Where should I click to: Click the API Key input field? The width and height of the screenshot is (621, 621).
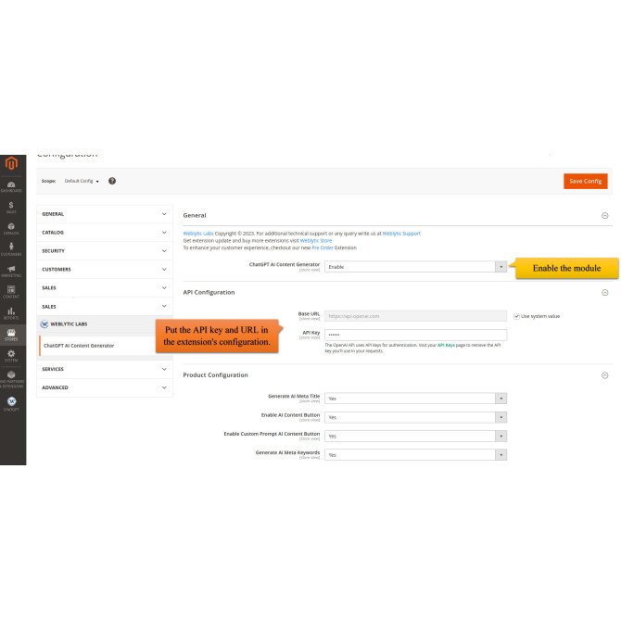tap(415, 335)
